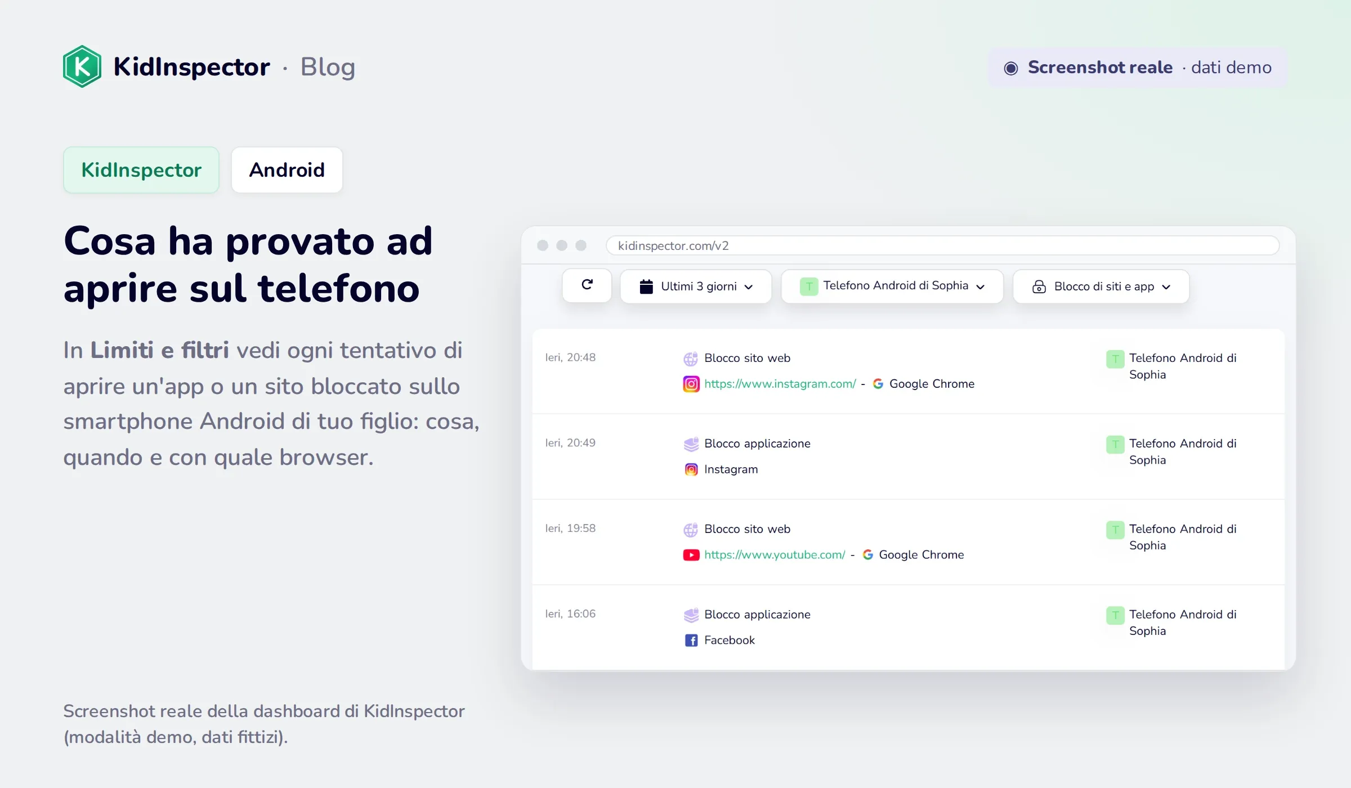Click the Blocco applicazione label in the 20:49 row
Image resolution: width=1351 pixels, height=788 pixels.
click(758, 444)
